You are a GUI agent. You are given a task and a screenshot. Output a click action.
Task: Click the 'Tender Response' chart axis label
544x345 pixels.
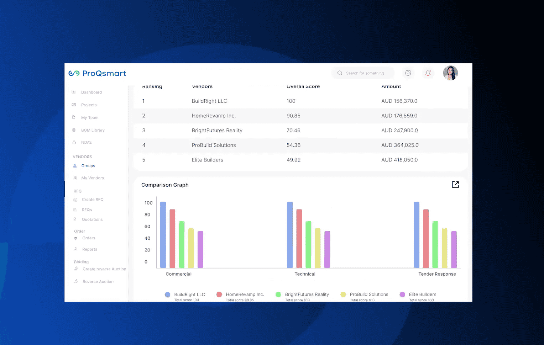coord(437,274)
